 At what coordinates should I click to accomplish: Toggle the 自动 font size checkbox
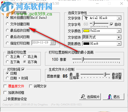click(x=111, y=24)
